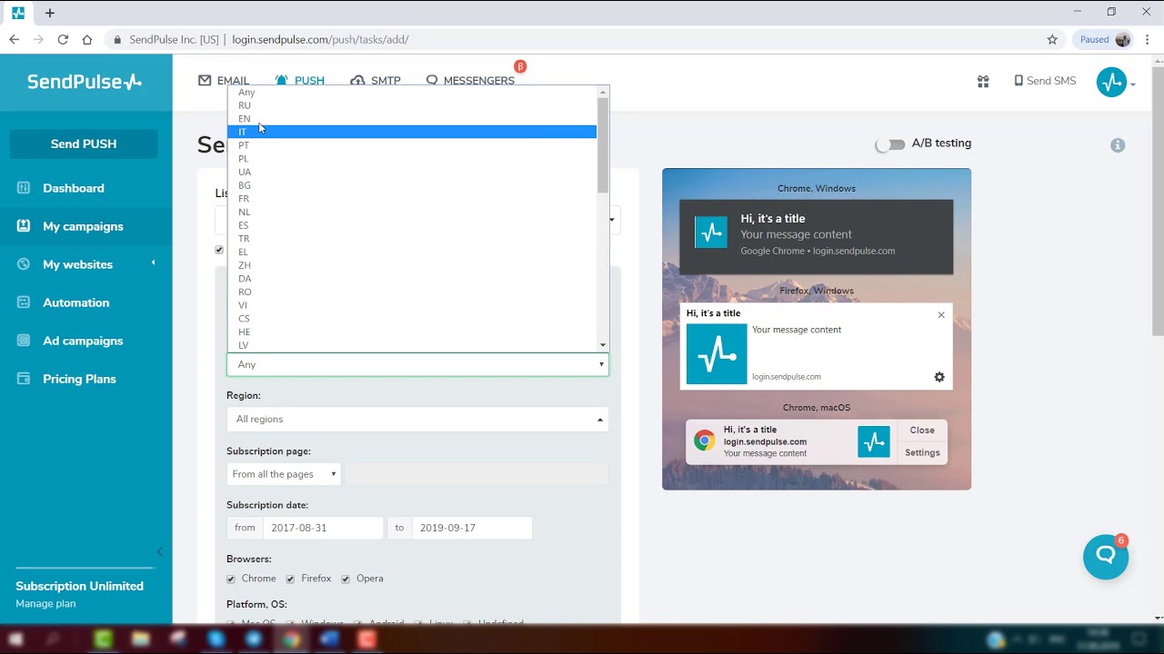This screenshot has width=1164, height=654.
Task: Select PT in the language list
Action: (412, 145)
